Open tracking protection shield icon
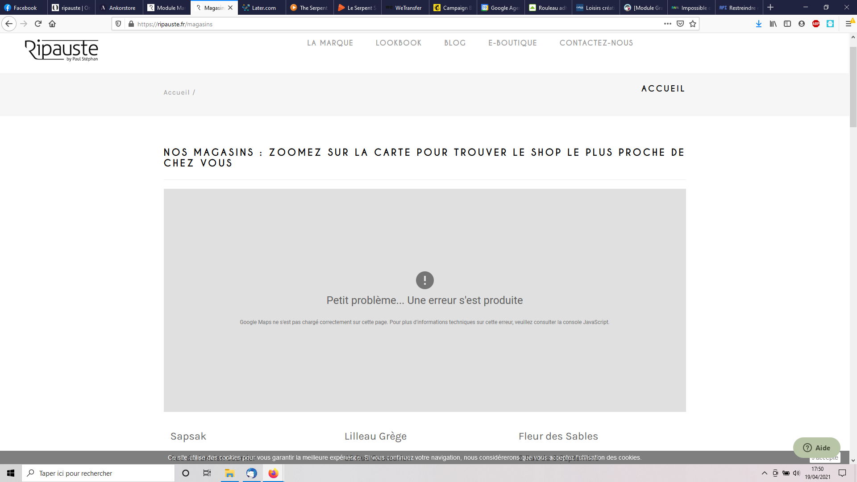The width and height of the screenshot is (857, 482). point(118,24)
